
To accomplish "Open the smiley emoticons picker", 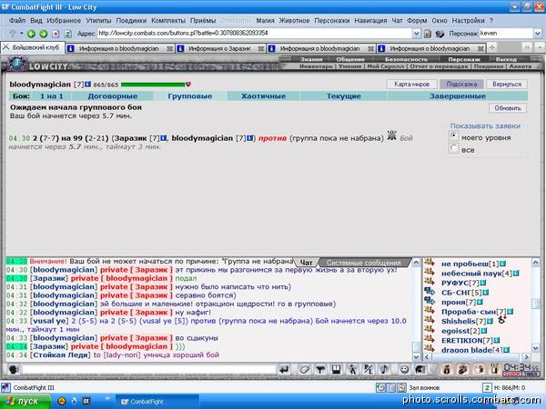I will click(404, 369).
